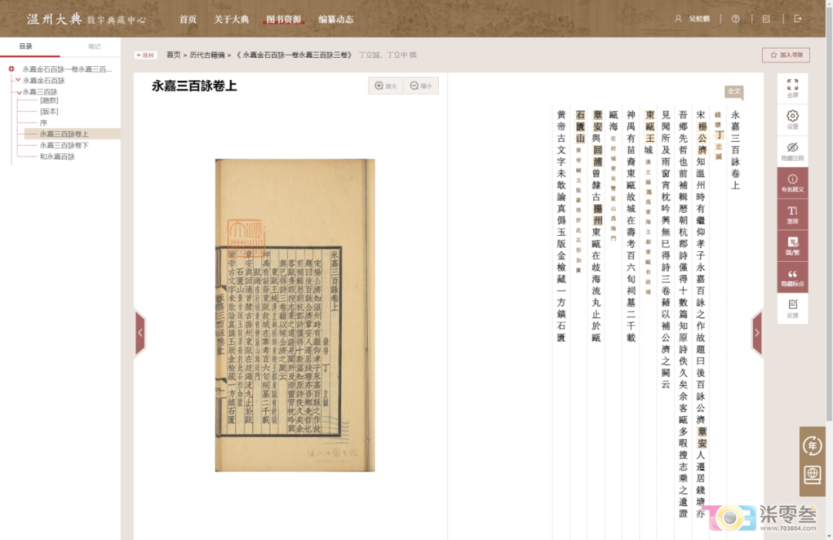The height and width of the screenshot is (540, 833).
Task: Enter fullscreen reading mode (全屏)
Action: pyautogui.click(x=792, y=88)
